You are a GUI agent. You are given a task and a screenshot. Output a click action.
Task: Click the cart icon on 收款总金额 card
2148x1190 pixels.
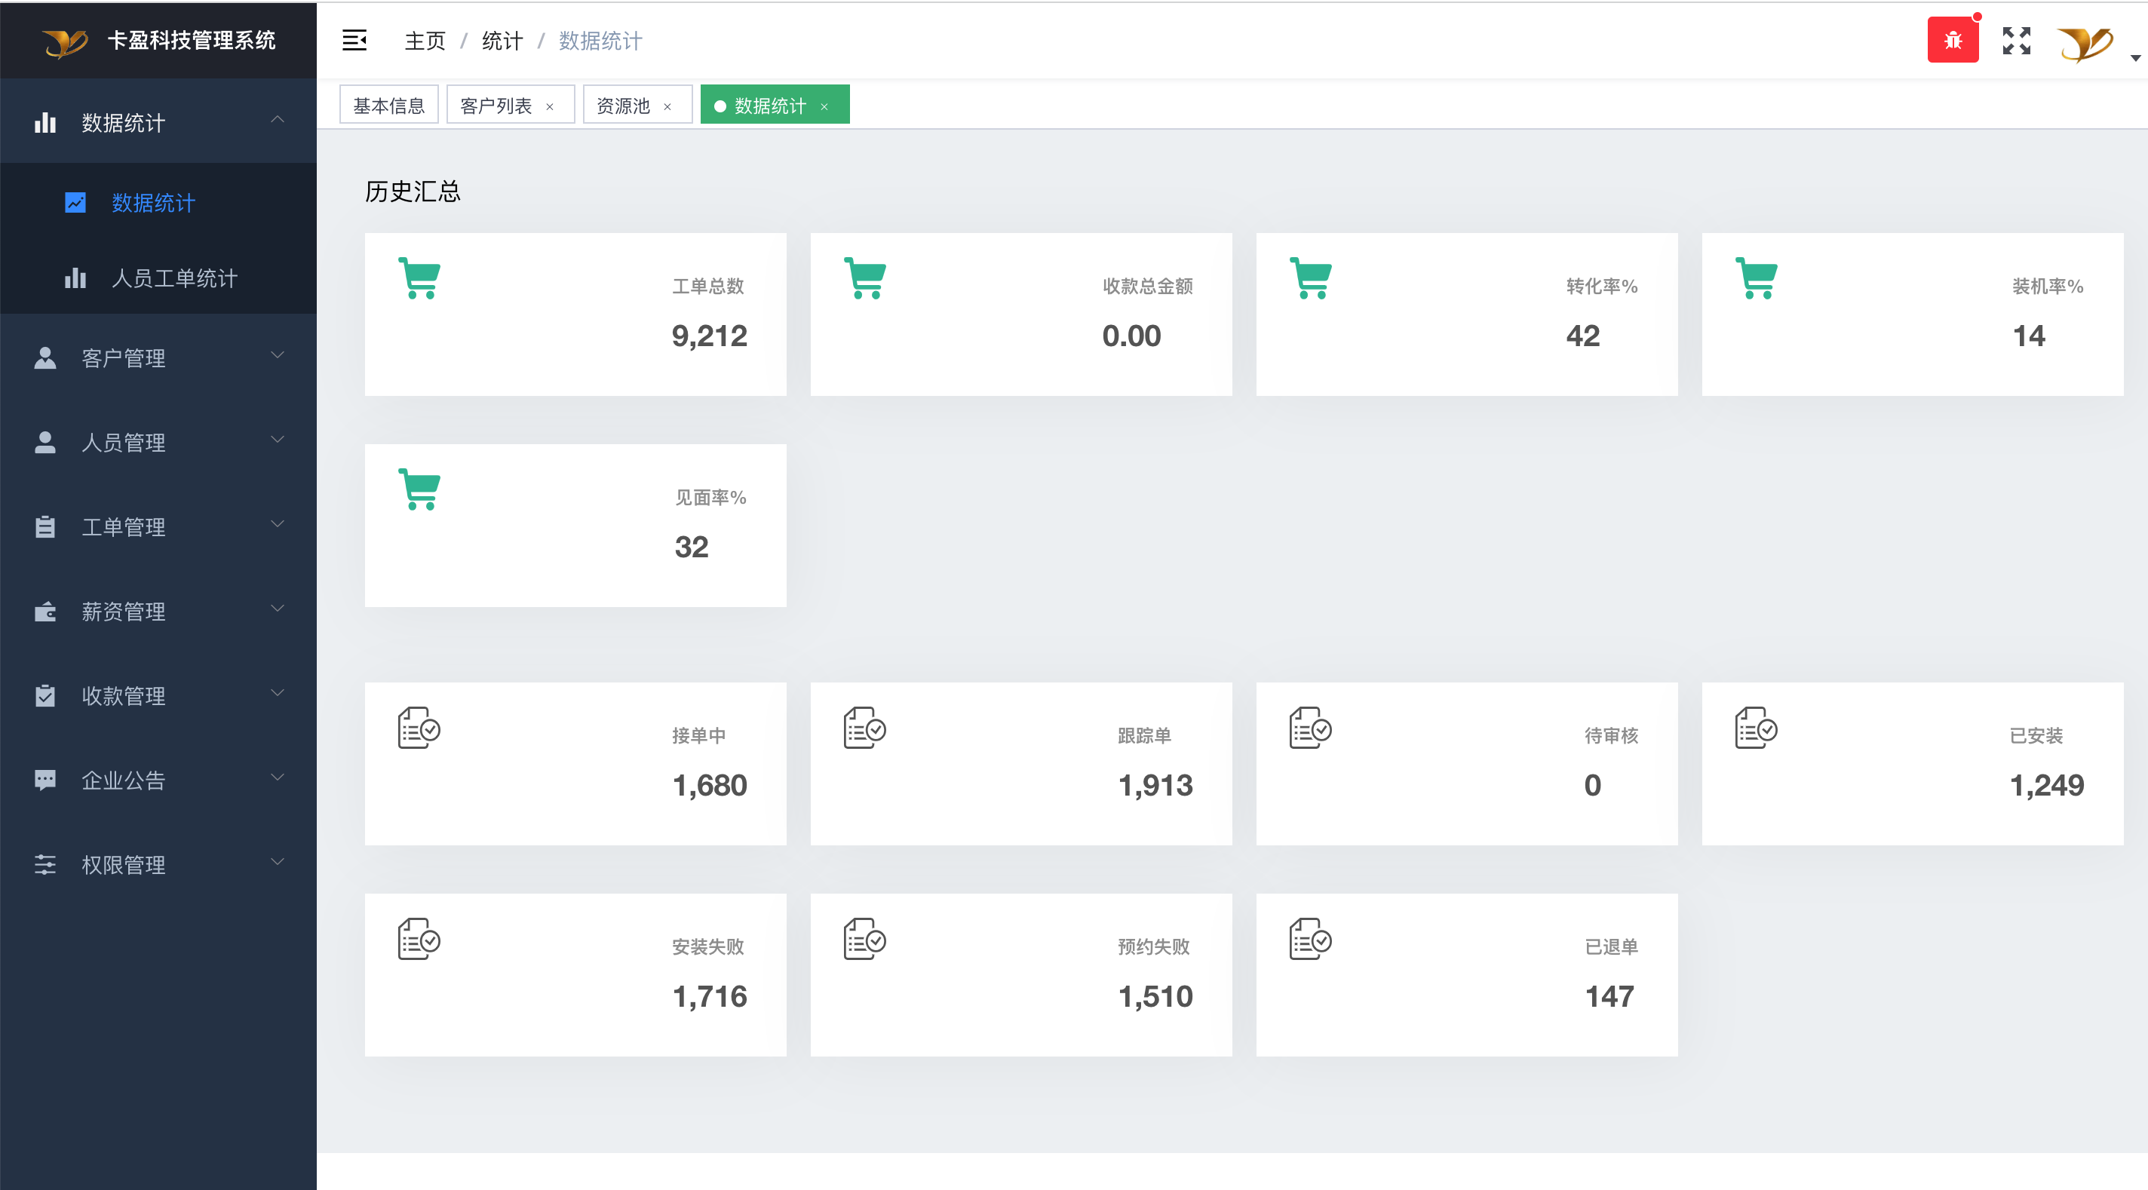[864, 278]
